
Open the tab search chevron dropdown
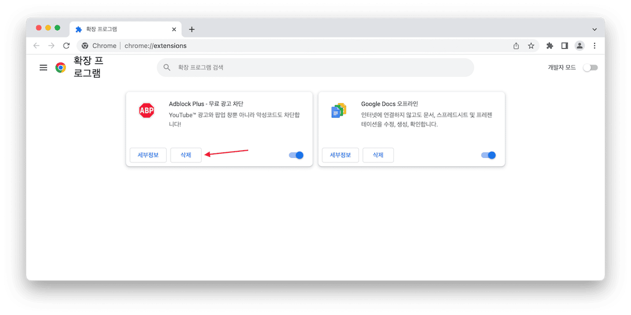[595, 30]
